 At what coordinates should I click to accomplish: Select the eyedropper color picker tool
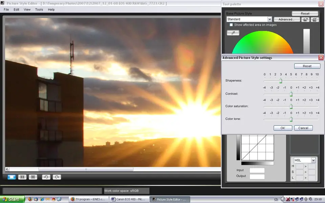(233, 33)
